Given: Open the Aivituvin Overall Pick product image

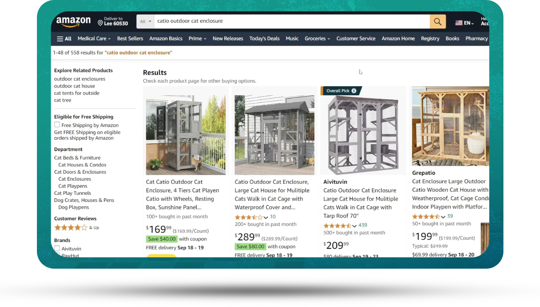Looking at the screenshot, I should point(363,135).
